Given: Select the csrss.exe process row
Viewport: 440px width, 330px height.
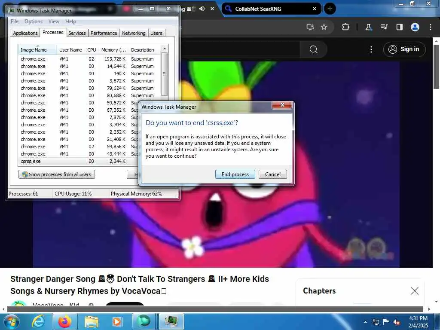Looking at the screenshot, I should (x=79, y=161).
